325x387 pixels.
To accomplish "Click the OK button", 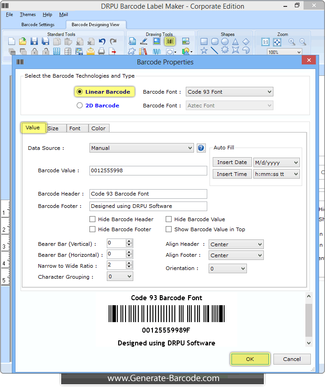I will pos(250,359).
